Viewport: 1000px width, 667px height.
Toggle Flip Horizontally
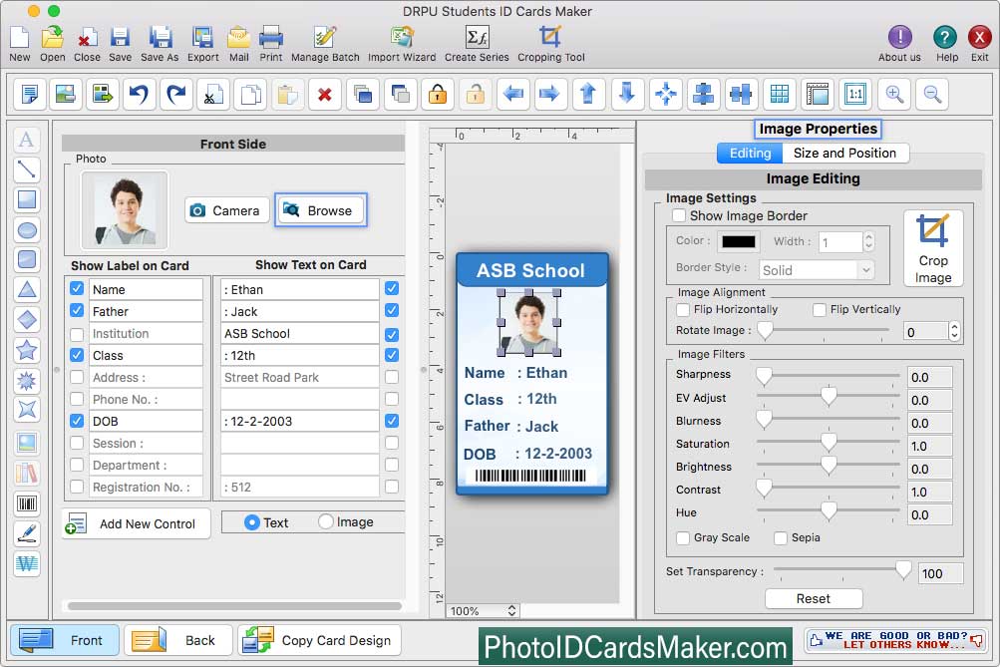(683, 309)
